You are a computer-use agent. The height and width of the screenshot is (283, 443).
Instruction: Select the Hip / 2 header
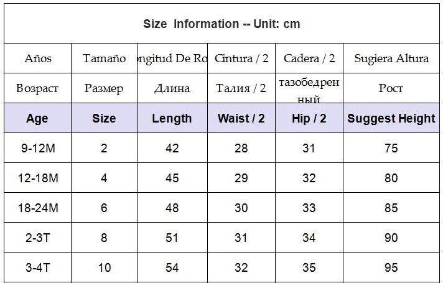[x=309, y=118]
